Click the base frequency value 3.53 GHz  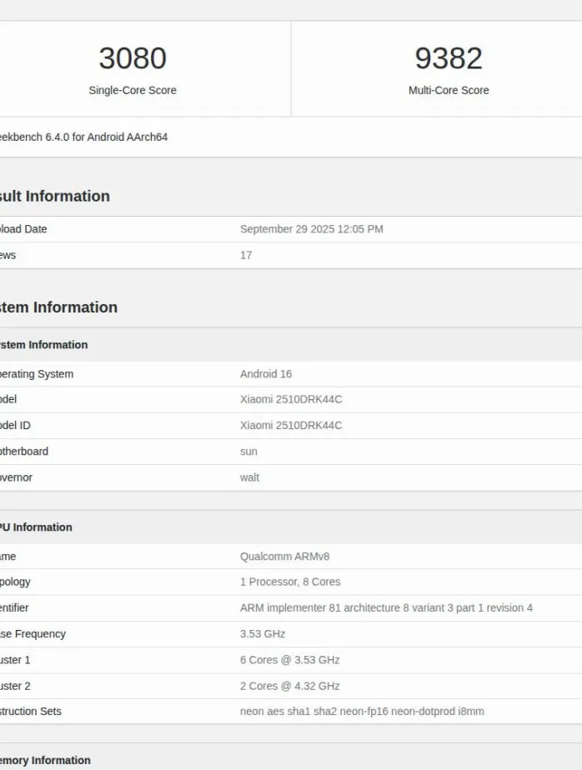pos(263,634)
